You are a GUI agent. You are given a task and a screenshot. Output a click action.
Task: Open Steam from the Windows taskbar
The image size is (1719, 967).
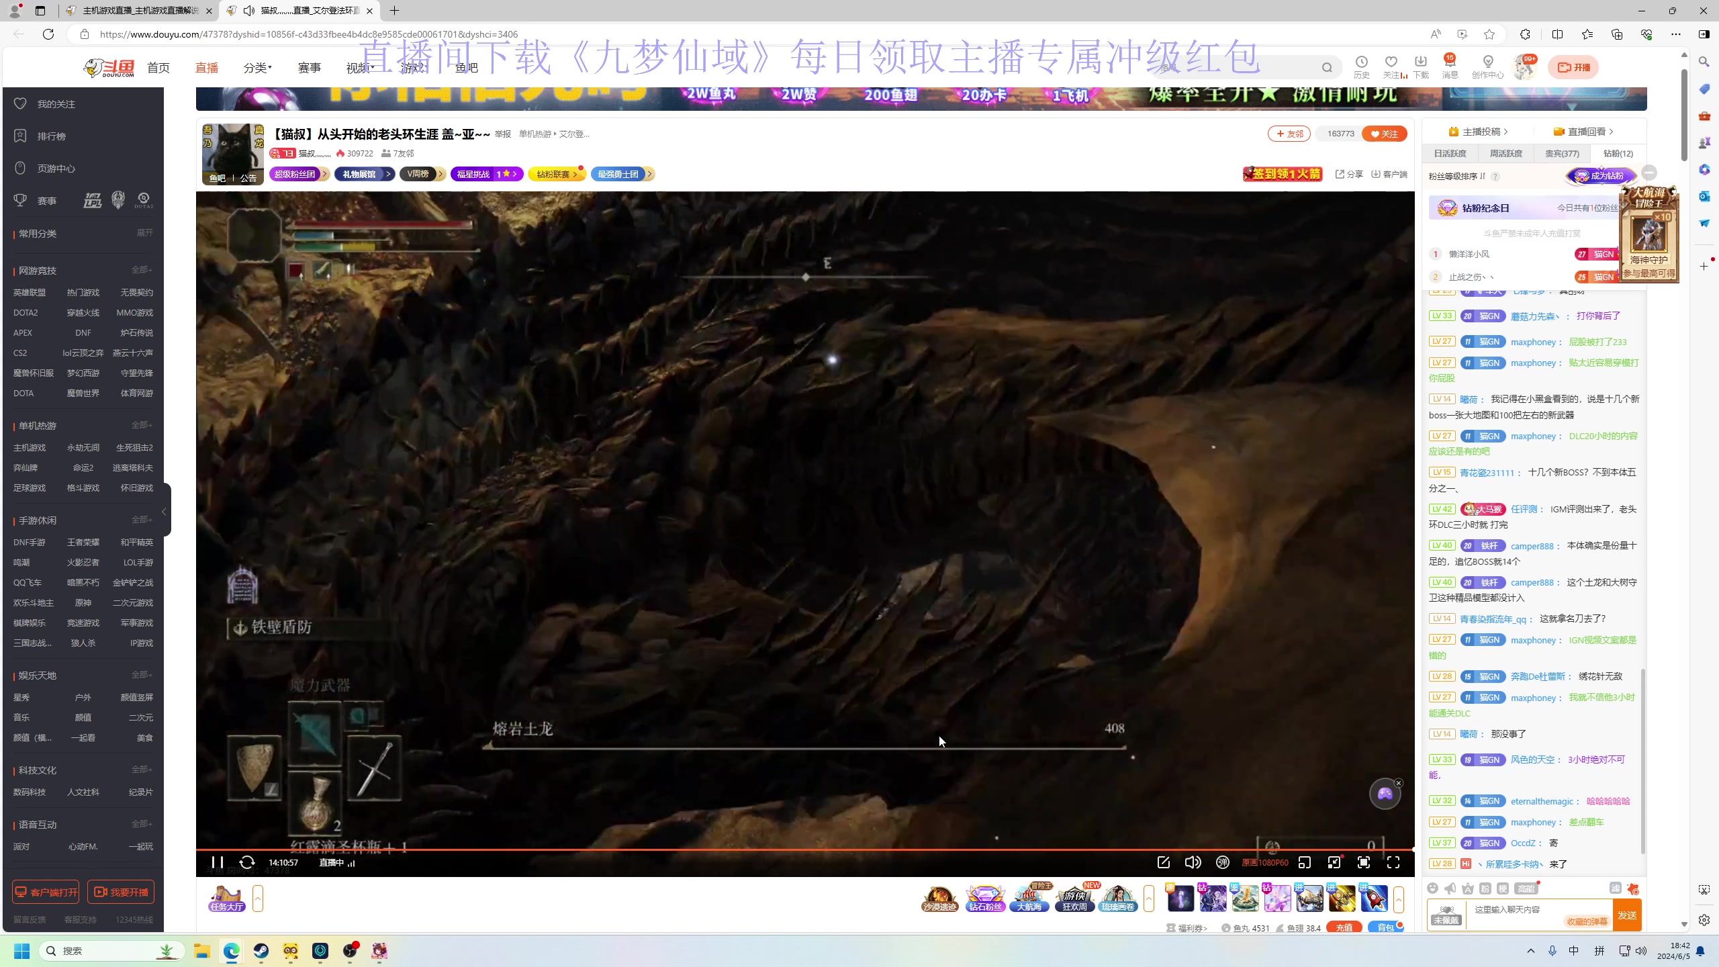(x=261, y=951)
